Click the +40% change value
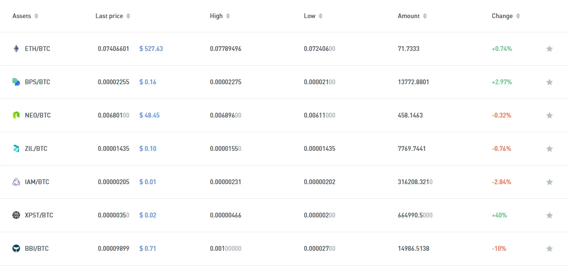Image resolution: width=569 pixels, height=275 pixels. (x=499, y=215)
